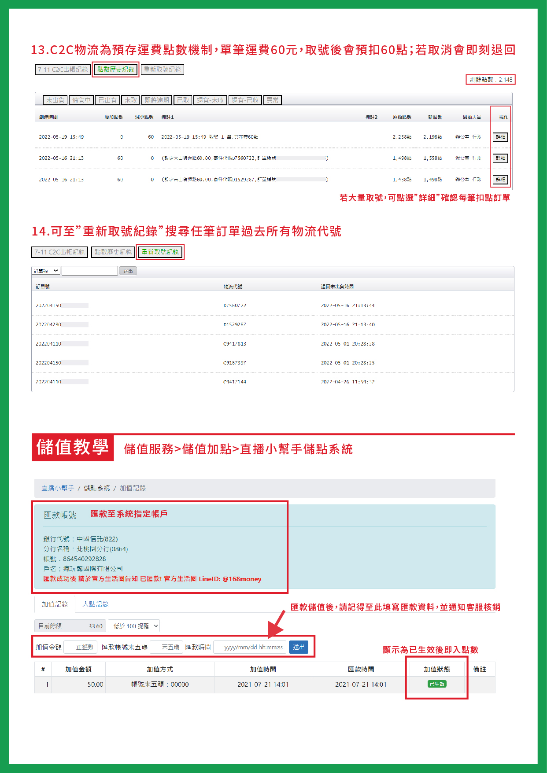Open the 點數歷史紀錄 tab
This screenshot has width=547, height=773.
click(115, 70)
